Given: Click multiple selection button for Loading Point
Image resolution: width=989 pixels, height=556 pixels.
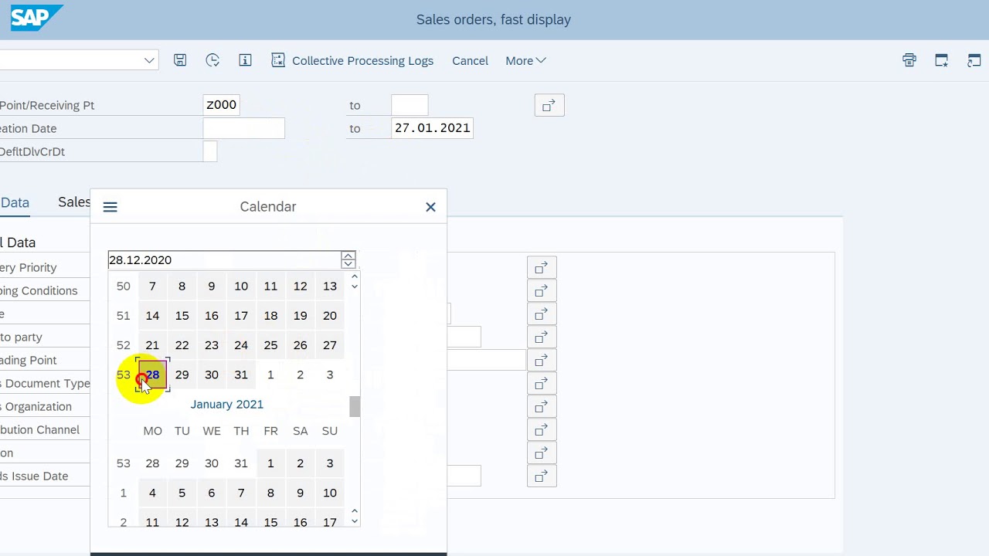Looking at the screenshot, I should pos(542,360).
